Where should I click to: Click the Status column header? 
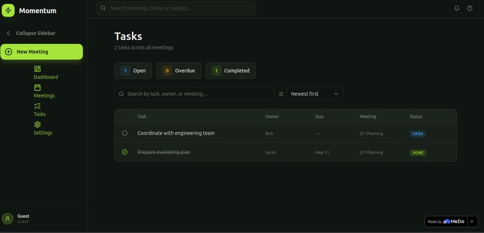[x=416, y=116]
